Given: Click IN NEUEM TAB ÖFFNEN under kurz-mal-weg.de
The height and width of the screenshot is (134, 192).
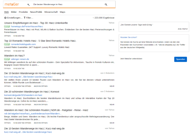Looking at the screenshot, I should click(x=22, y=86).
